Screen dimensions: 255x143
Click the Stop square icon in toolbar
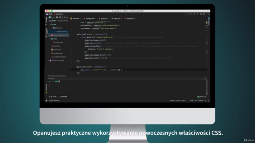[204, 14]
